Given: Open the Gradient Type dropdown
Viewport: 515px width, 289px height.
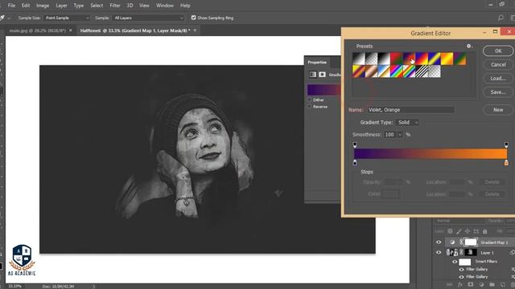Looking at the screenshot, I should point(408,122).
